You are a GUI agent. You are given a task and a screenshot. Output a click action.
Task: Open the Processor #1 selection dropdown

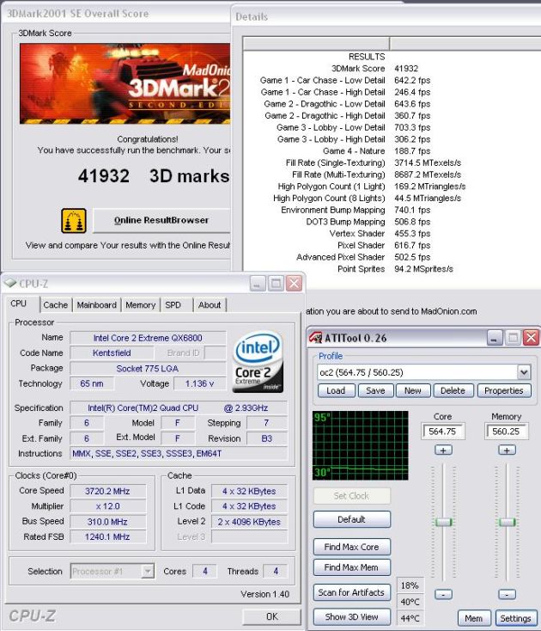[x=148, y=571]
